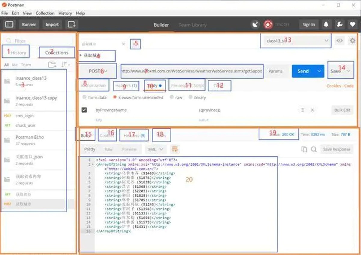Click row options icon beside byProvinceName
Viewport: 361px width, 255px height.
(303, 110)
